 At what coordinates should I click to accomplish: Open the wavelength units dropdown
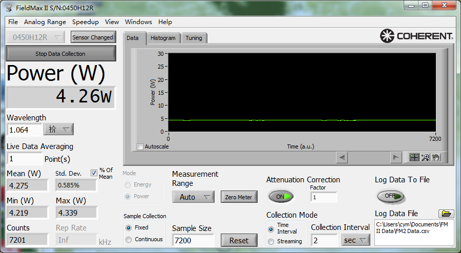coord(58,129)
